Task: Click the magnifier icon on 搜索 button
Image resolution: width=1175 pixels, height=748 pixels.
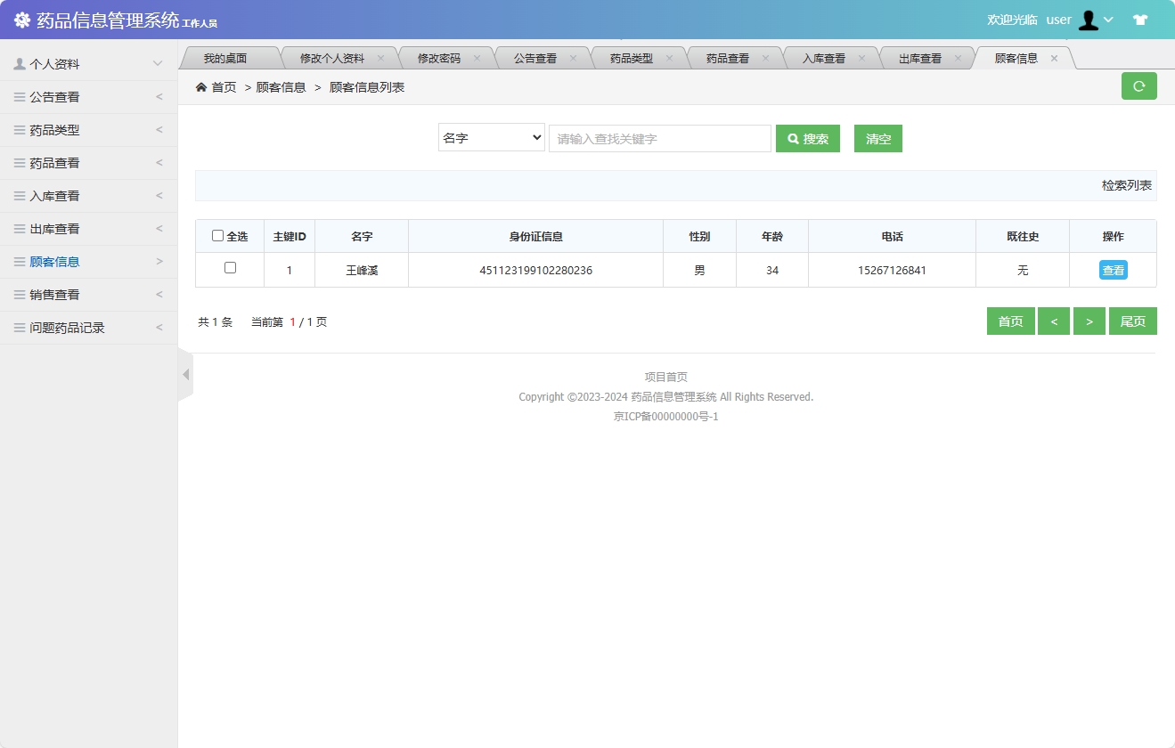Action: tap(793, 138)
